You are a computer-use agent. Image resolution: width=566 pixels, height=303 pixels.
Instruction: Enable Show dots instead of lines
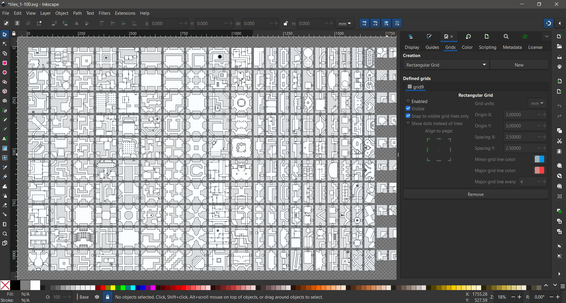point(408,123)
